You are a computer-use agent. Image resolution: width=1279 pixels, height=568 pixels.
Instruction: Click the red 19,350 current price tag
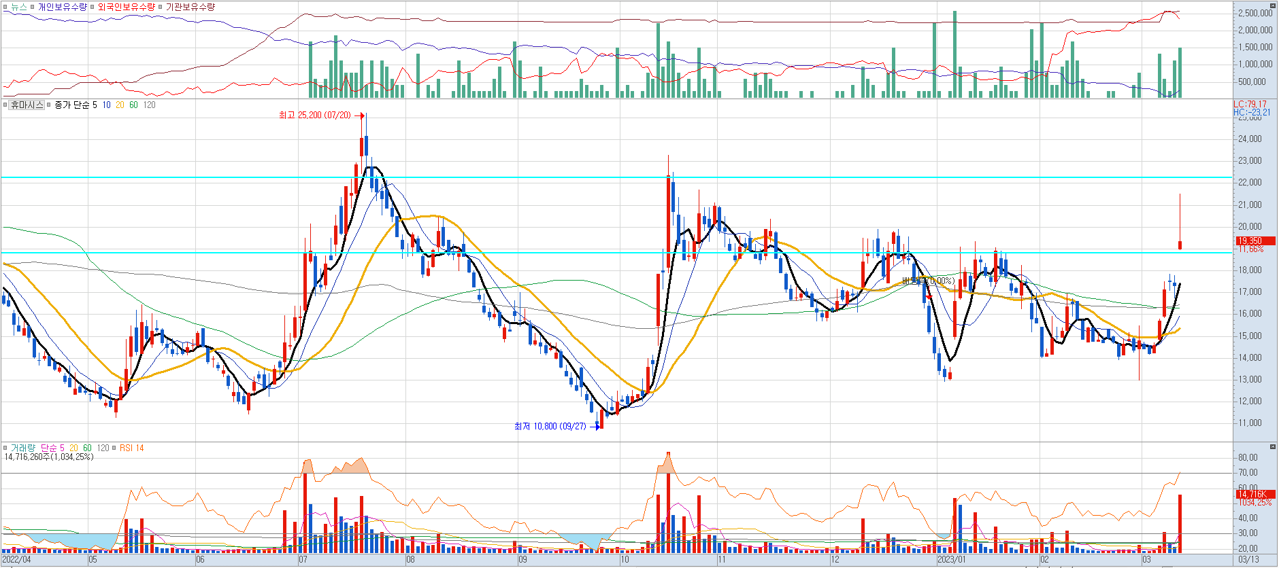[1255, 241]
